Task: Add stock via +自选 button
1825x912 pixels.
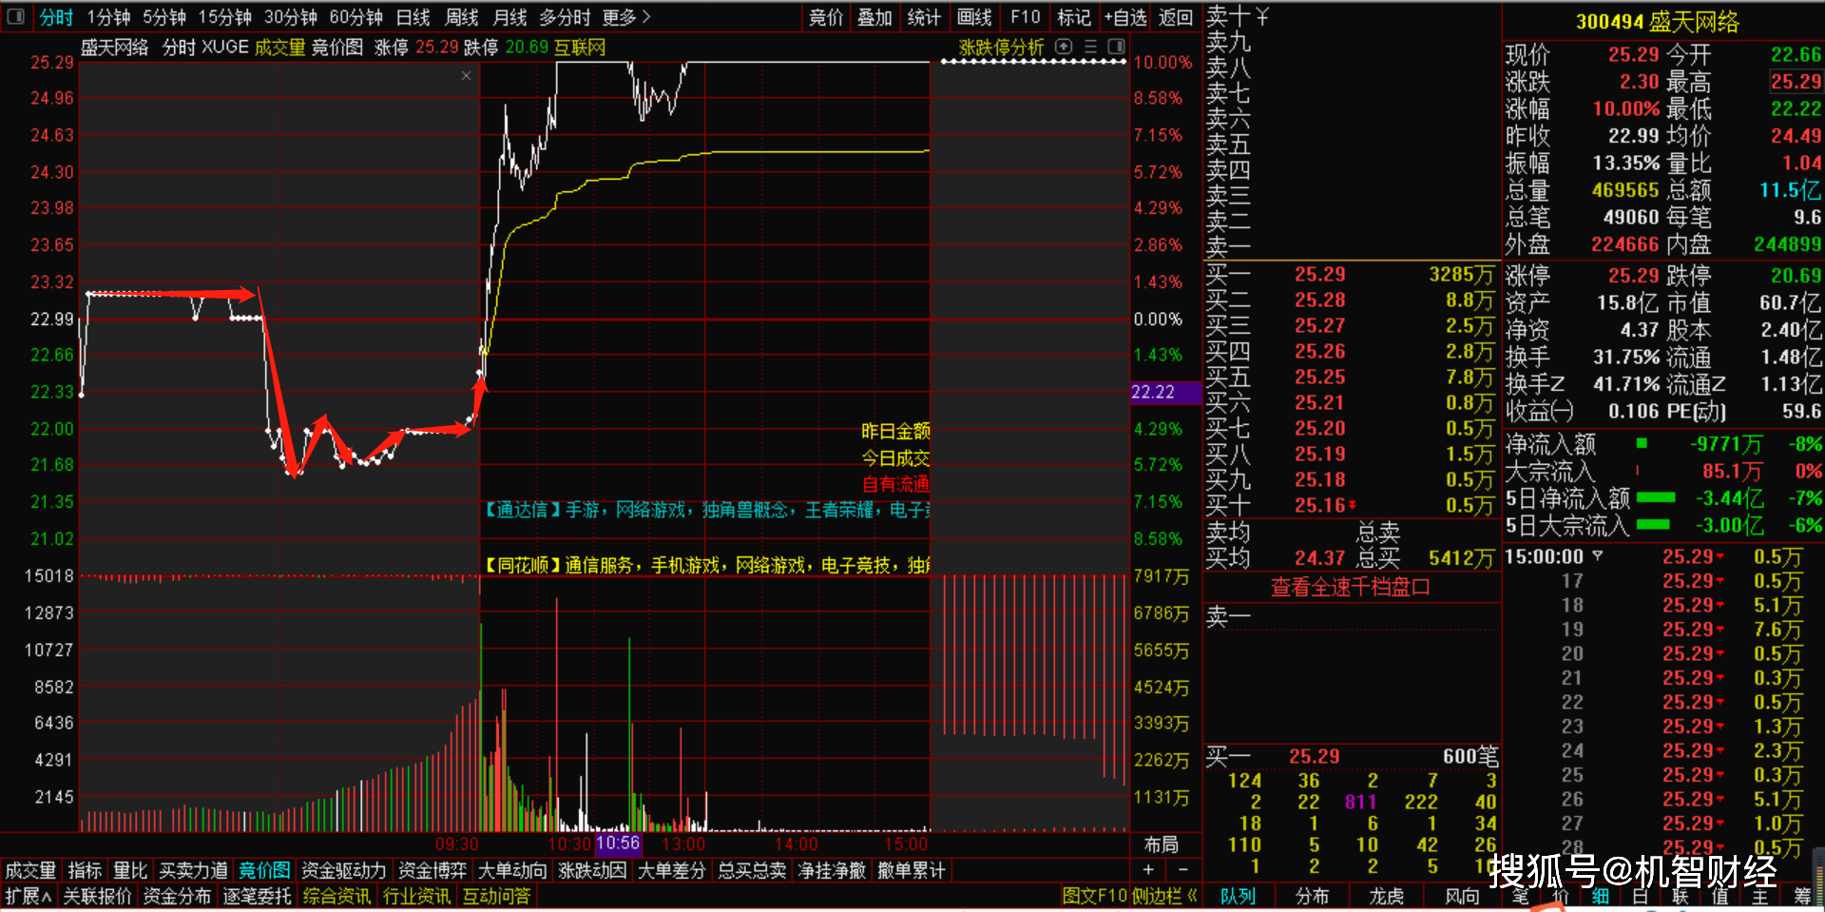Action: pyautogui.click(x=1125, y=17)
